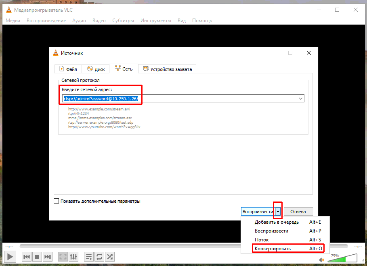Click elapsed time label left of seek bar

pos(10,247)
